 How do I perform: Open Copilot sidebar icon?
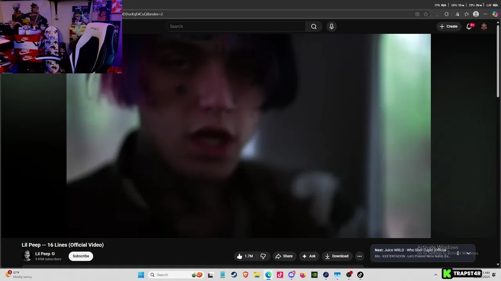pos(495,14)
